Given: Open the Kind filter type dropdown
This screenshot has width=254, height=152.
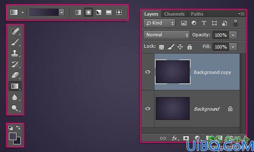Looking at the screenshot, I should point(160,23).
